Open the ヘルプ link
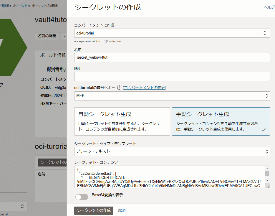275x216 pixels. [269, 7]
